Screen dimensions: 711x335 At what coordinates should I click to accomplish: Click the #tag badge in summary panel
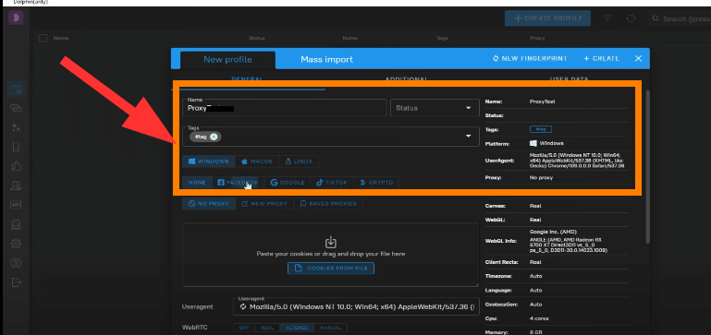click(x=541, y=129)
